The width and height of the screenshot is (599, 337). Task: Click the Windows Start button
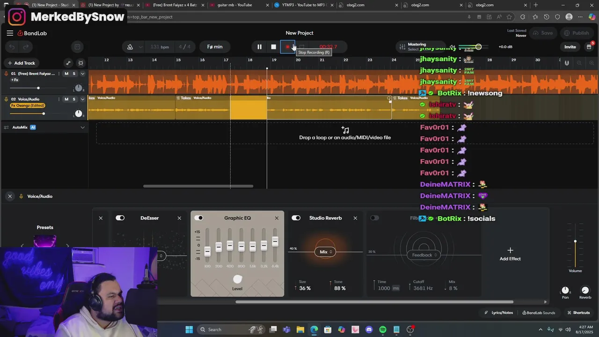189,330
